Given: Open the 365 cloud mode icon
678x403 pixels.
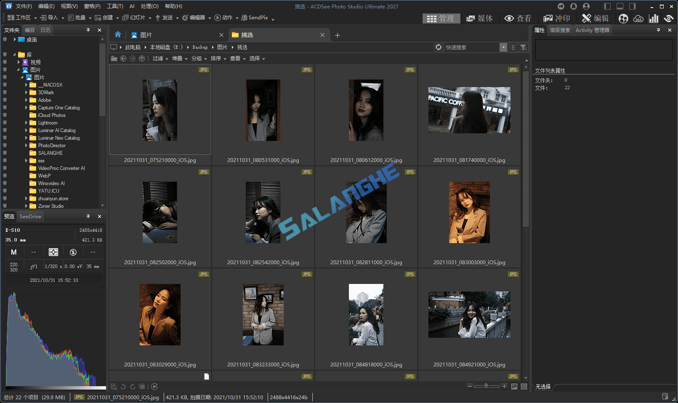Looking at the screenshot, I should [x=638, y=19].
